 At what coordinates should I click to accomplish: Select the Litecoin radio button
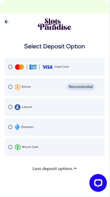(x=10, y=107)
